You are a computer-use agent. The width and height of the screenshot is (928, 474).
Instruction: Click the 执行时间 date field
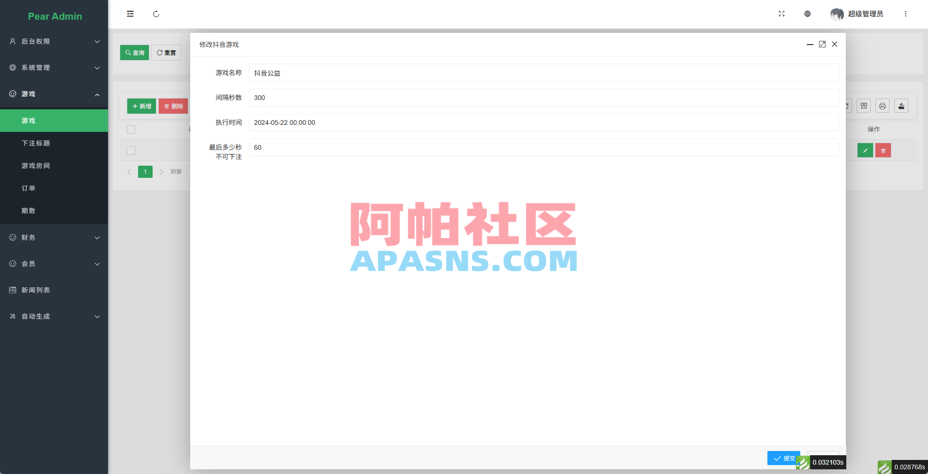tap(544, 122)
